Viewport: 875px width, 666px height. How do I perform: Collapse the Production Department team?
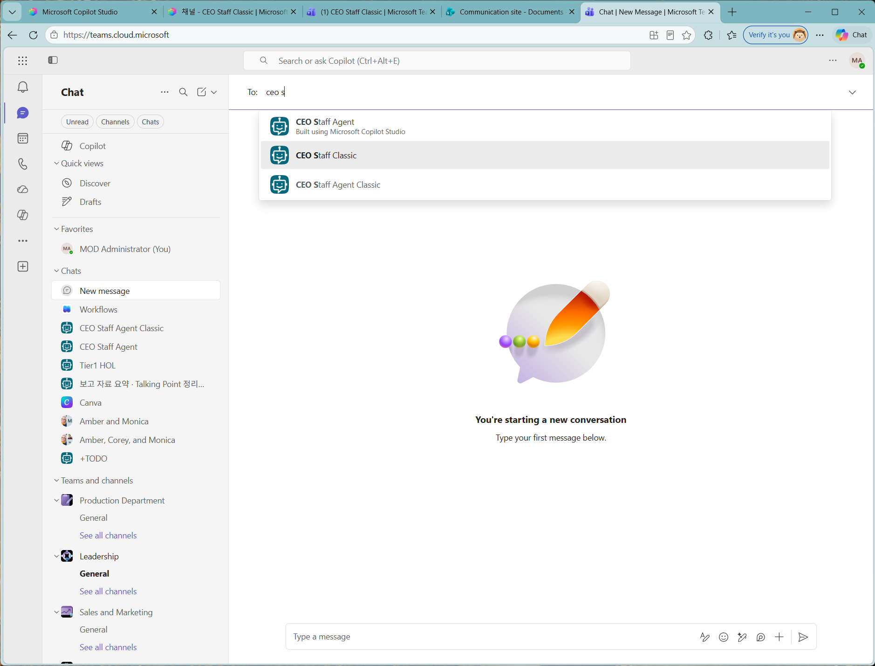tap(56, 501)
